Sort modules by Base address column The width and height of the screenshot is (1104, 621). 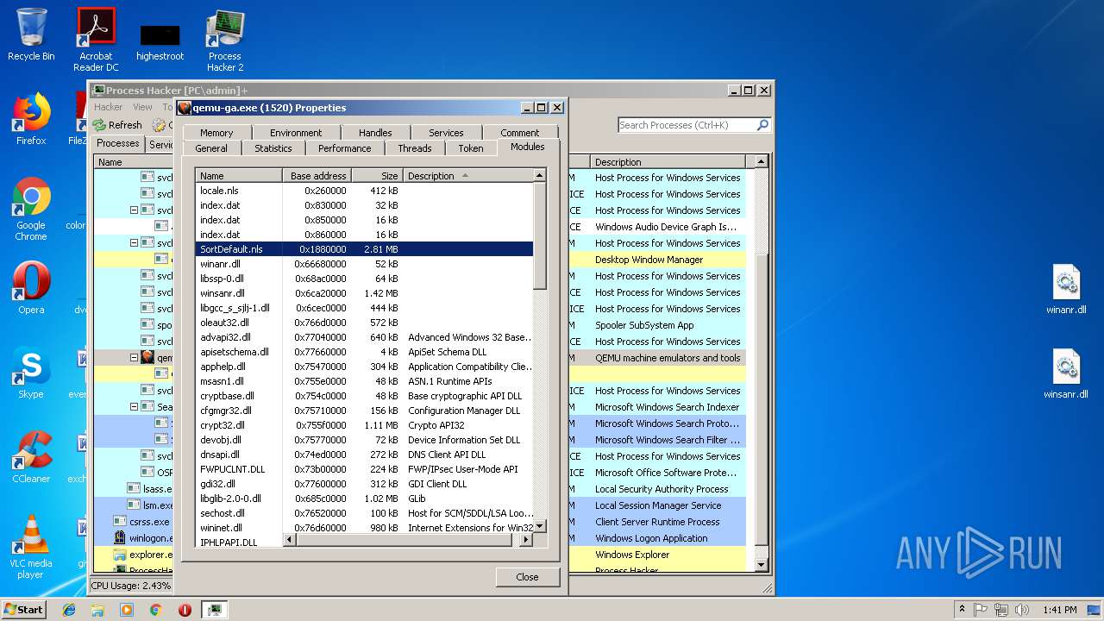(x=317, y=176)
